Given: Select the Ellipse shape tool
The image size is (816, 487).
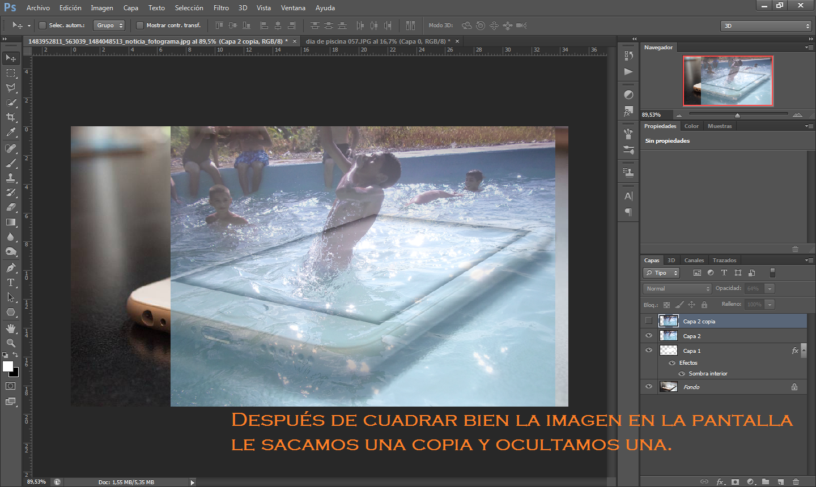Looking at the screenshot, I should 11,312.
